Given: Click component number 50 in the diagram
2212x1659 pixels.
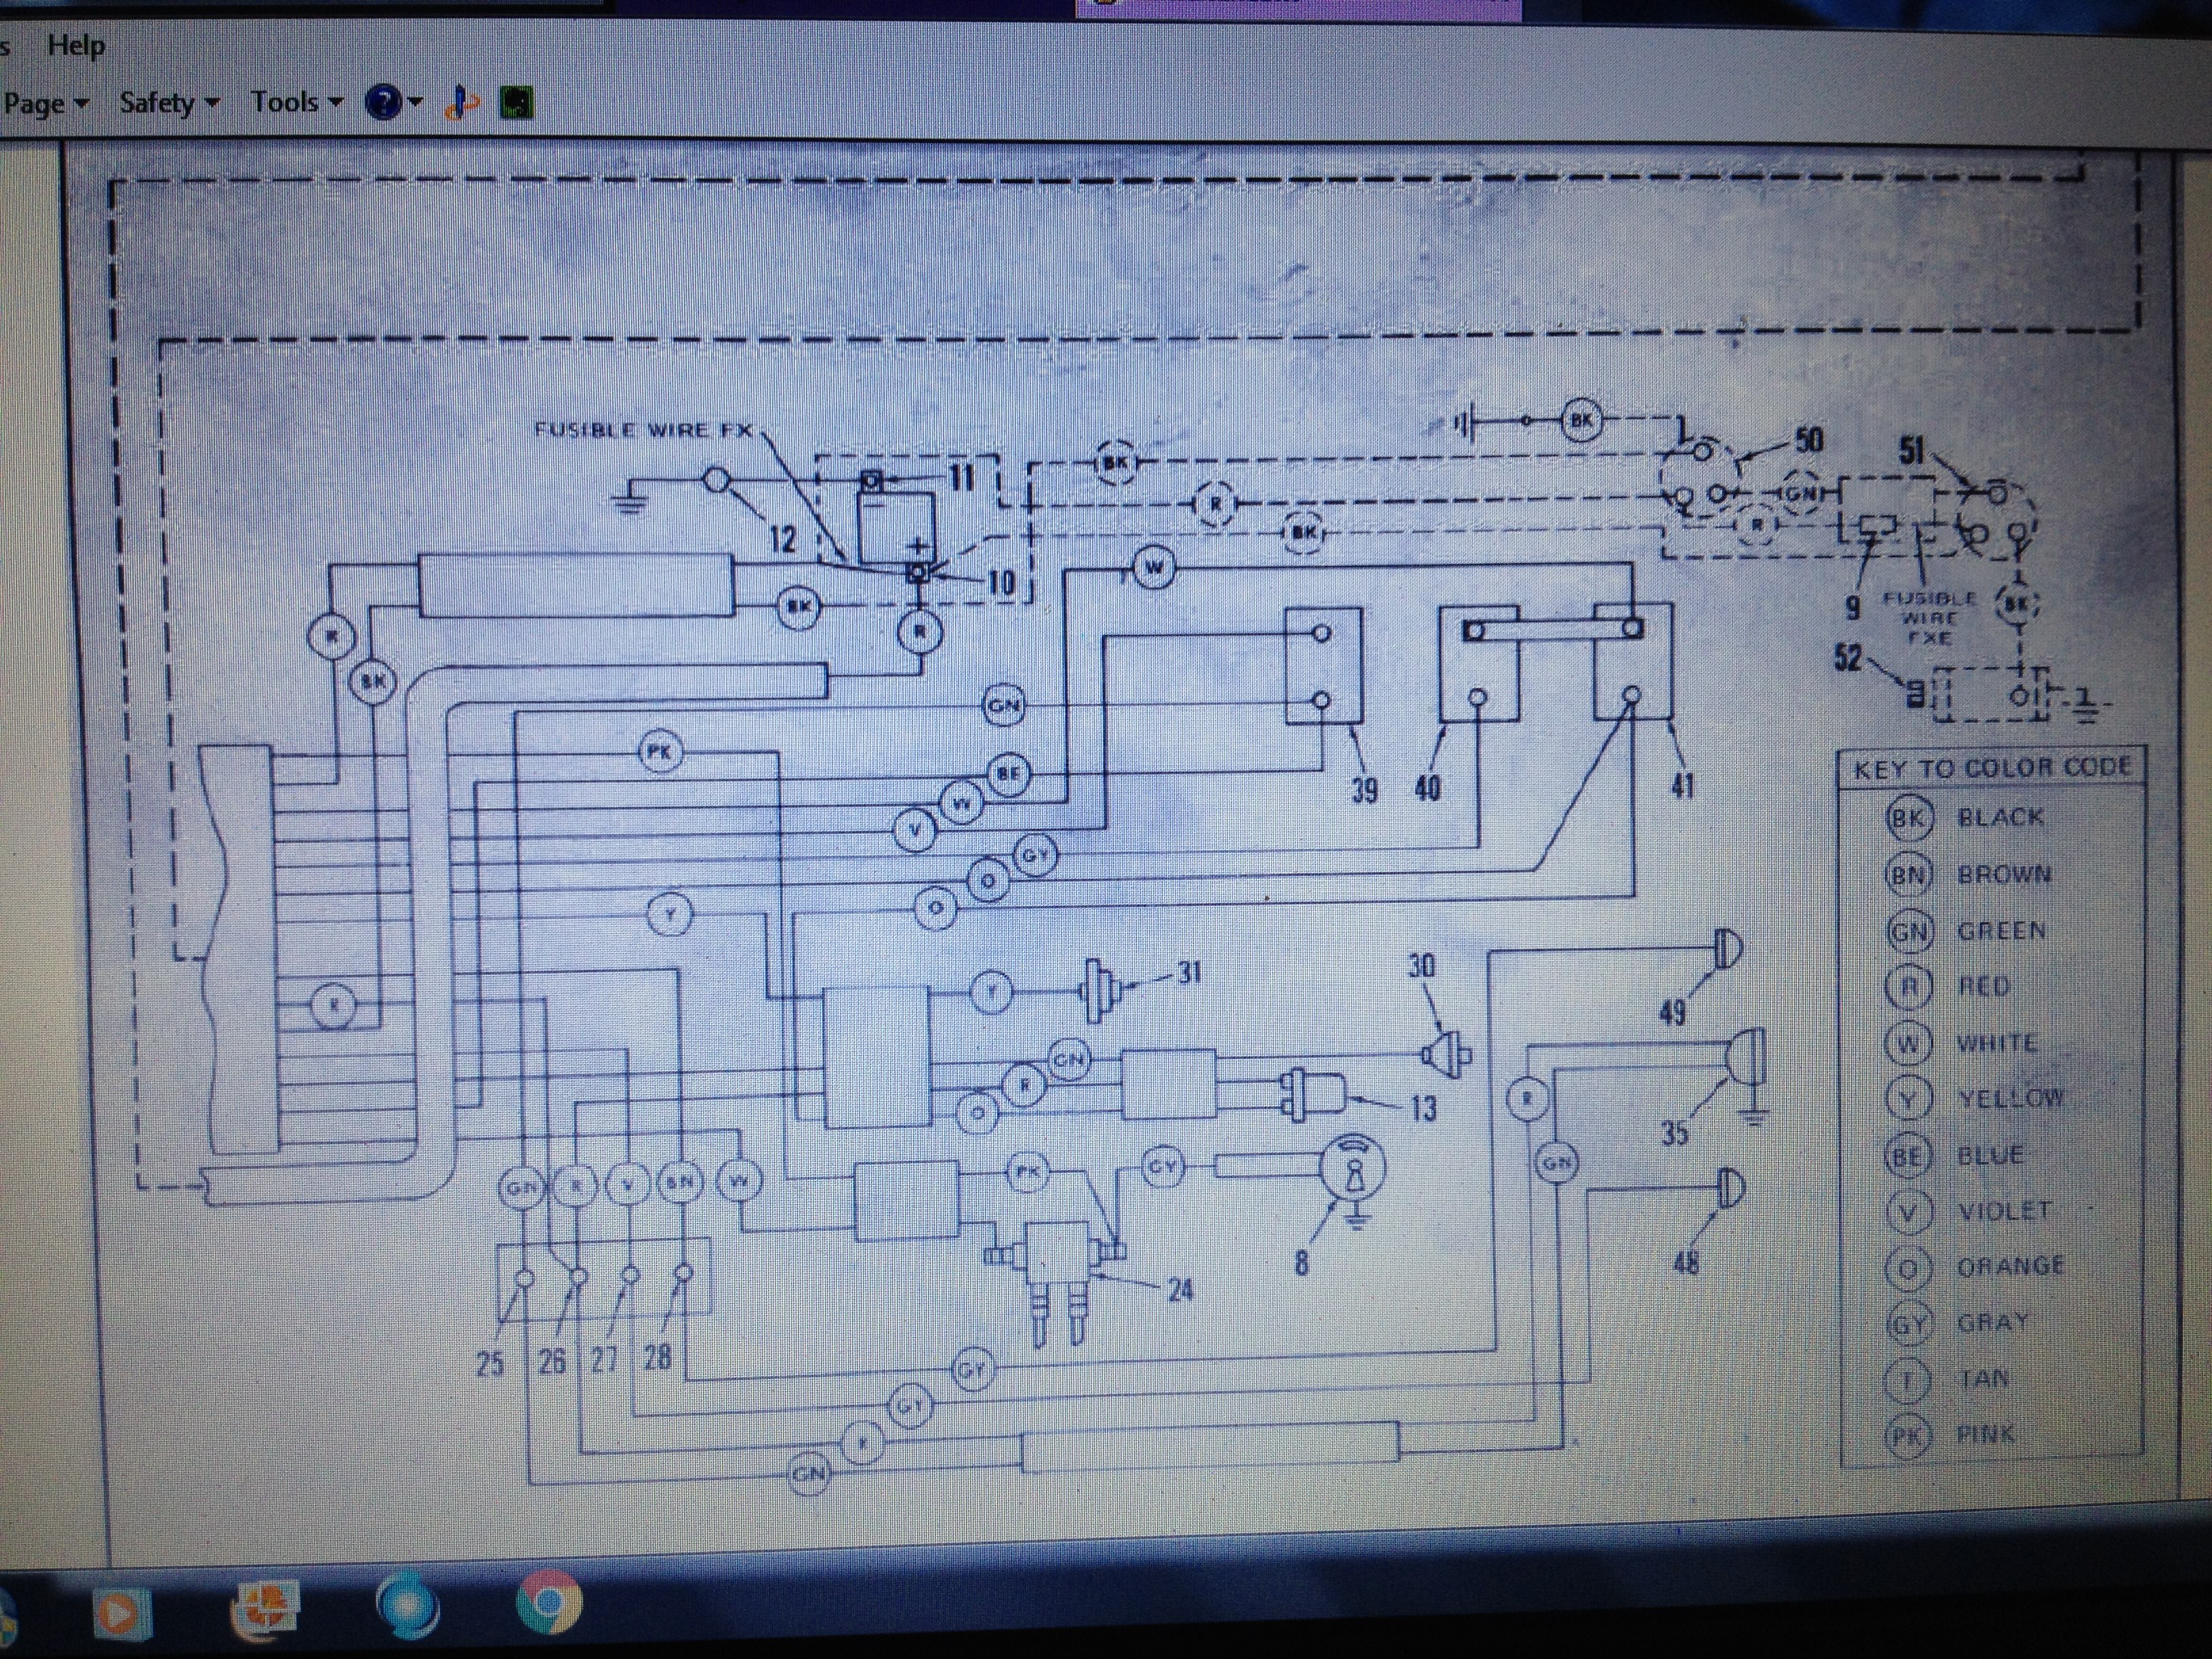Looking at the screenshot, I should tap(1809, 440).
